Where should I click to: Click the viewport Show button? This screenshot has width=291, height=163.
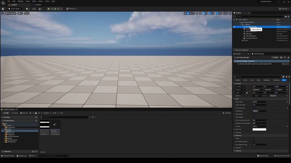pyautogui.click(x=27, y=13)
